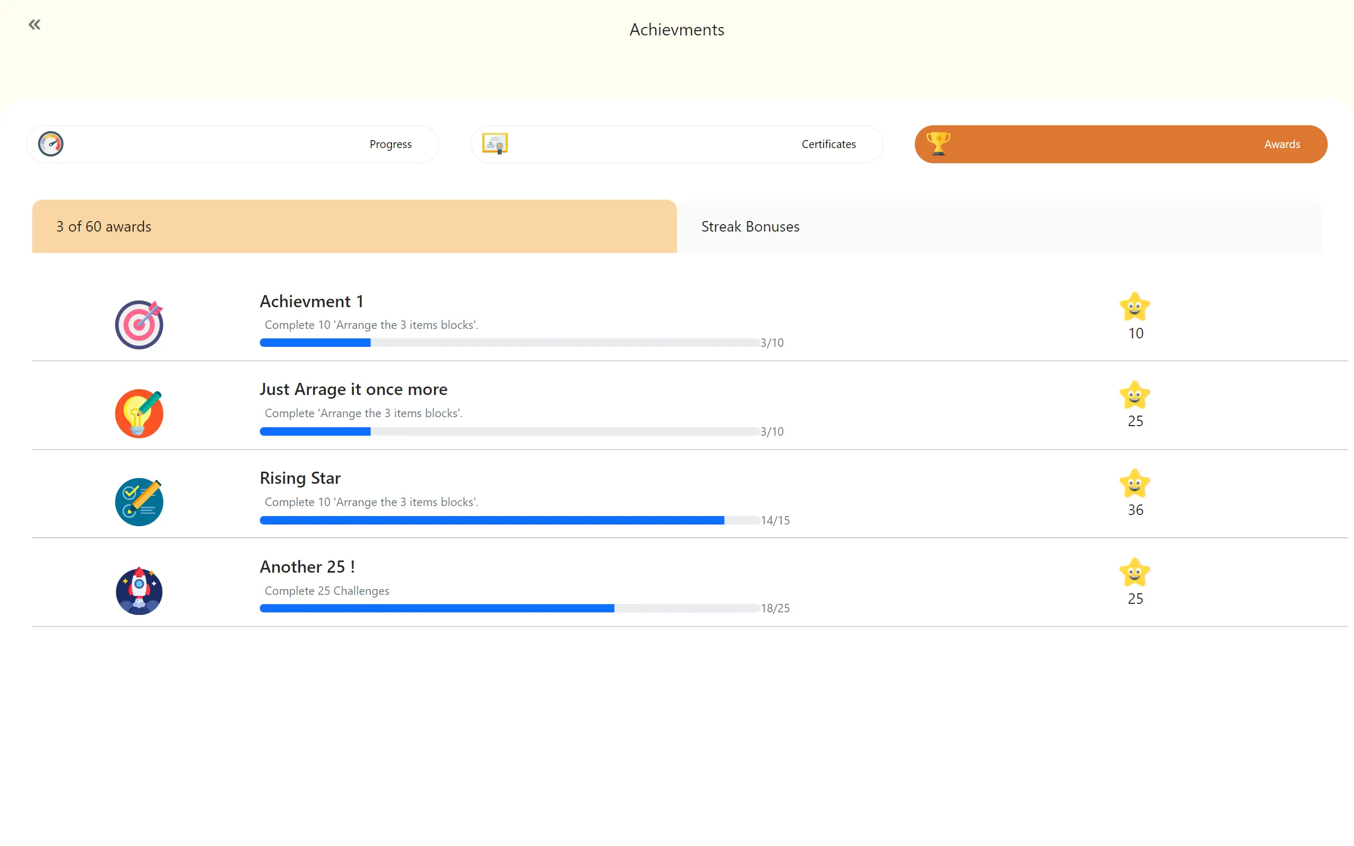Click the 'Achievment 1' title
Image resolution: width=1354 pixels, height=846 pixels.
point(312,301)
